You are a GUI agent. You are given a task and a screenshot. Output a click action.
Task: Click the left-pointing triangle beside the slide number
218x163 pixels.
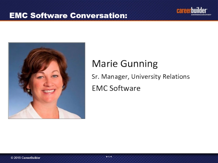click(x=111, y=157)
